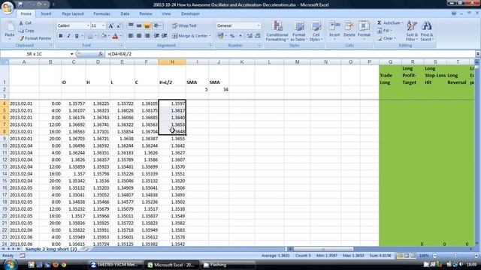Apply Percent Style
This screenshot has width=481, height=270.
(x=232, y=36)
